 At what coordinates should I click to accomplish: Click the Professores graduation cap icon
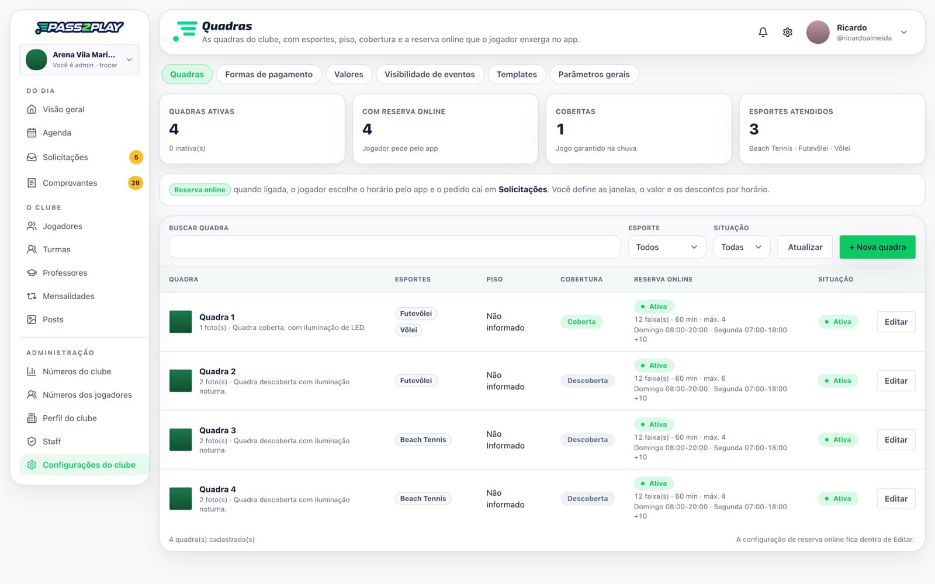32,273
